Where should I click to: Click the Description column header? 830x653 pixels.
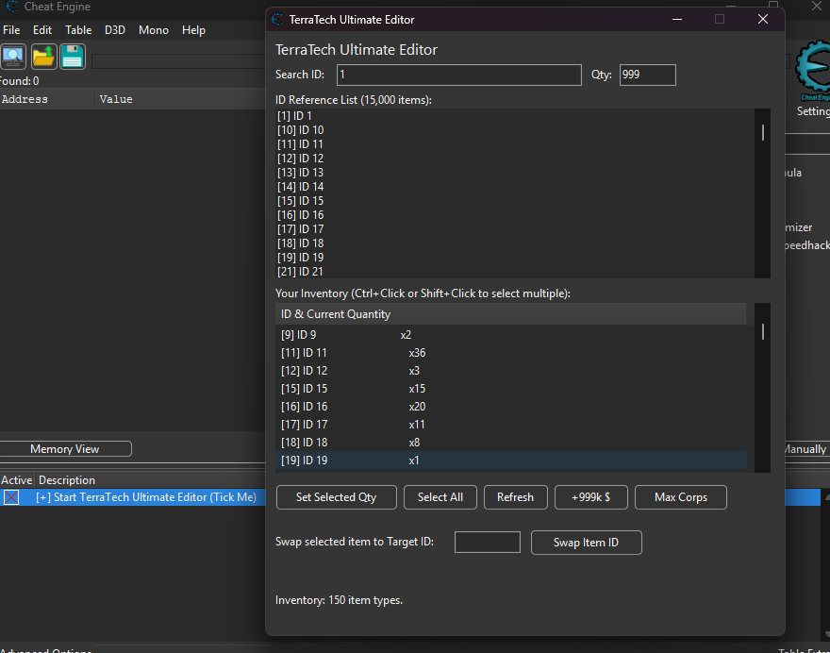pyautogui.click(x=151, y=479)
